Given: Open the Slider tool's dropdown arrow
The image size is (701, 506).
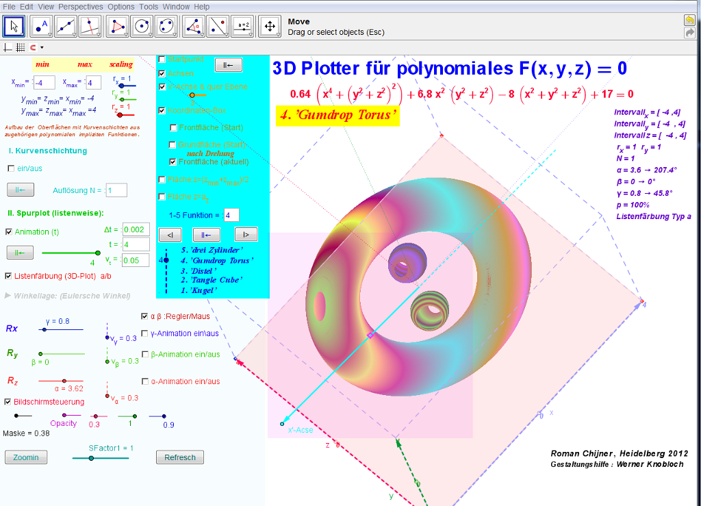Looking at the screenshot, I should [x=251, y=34].
